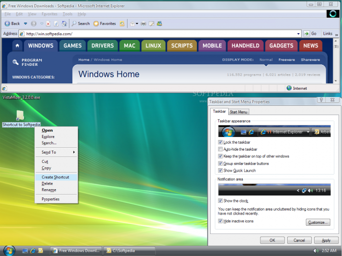Screen dimensions: 342x256
Task: Click the Softpedia home icon tab
Action: pos(18,45)
